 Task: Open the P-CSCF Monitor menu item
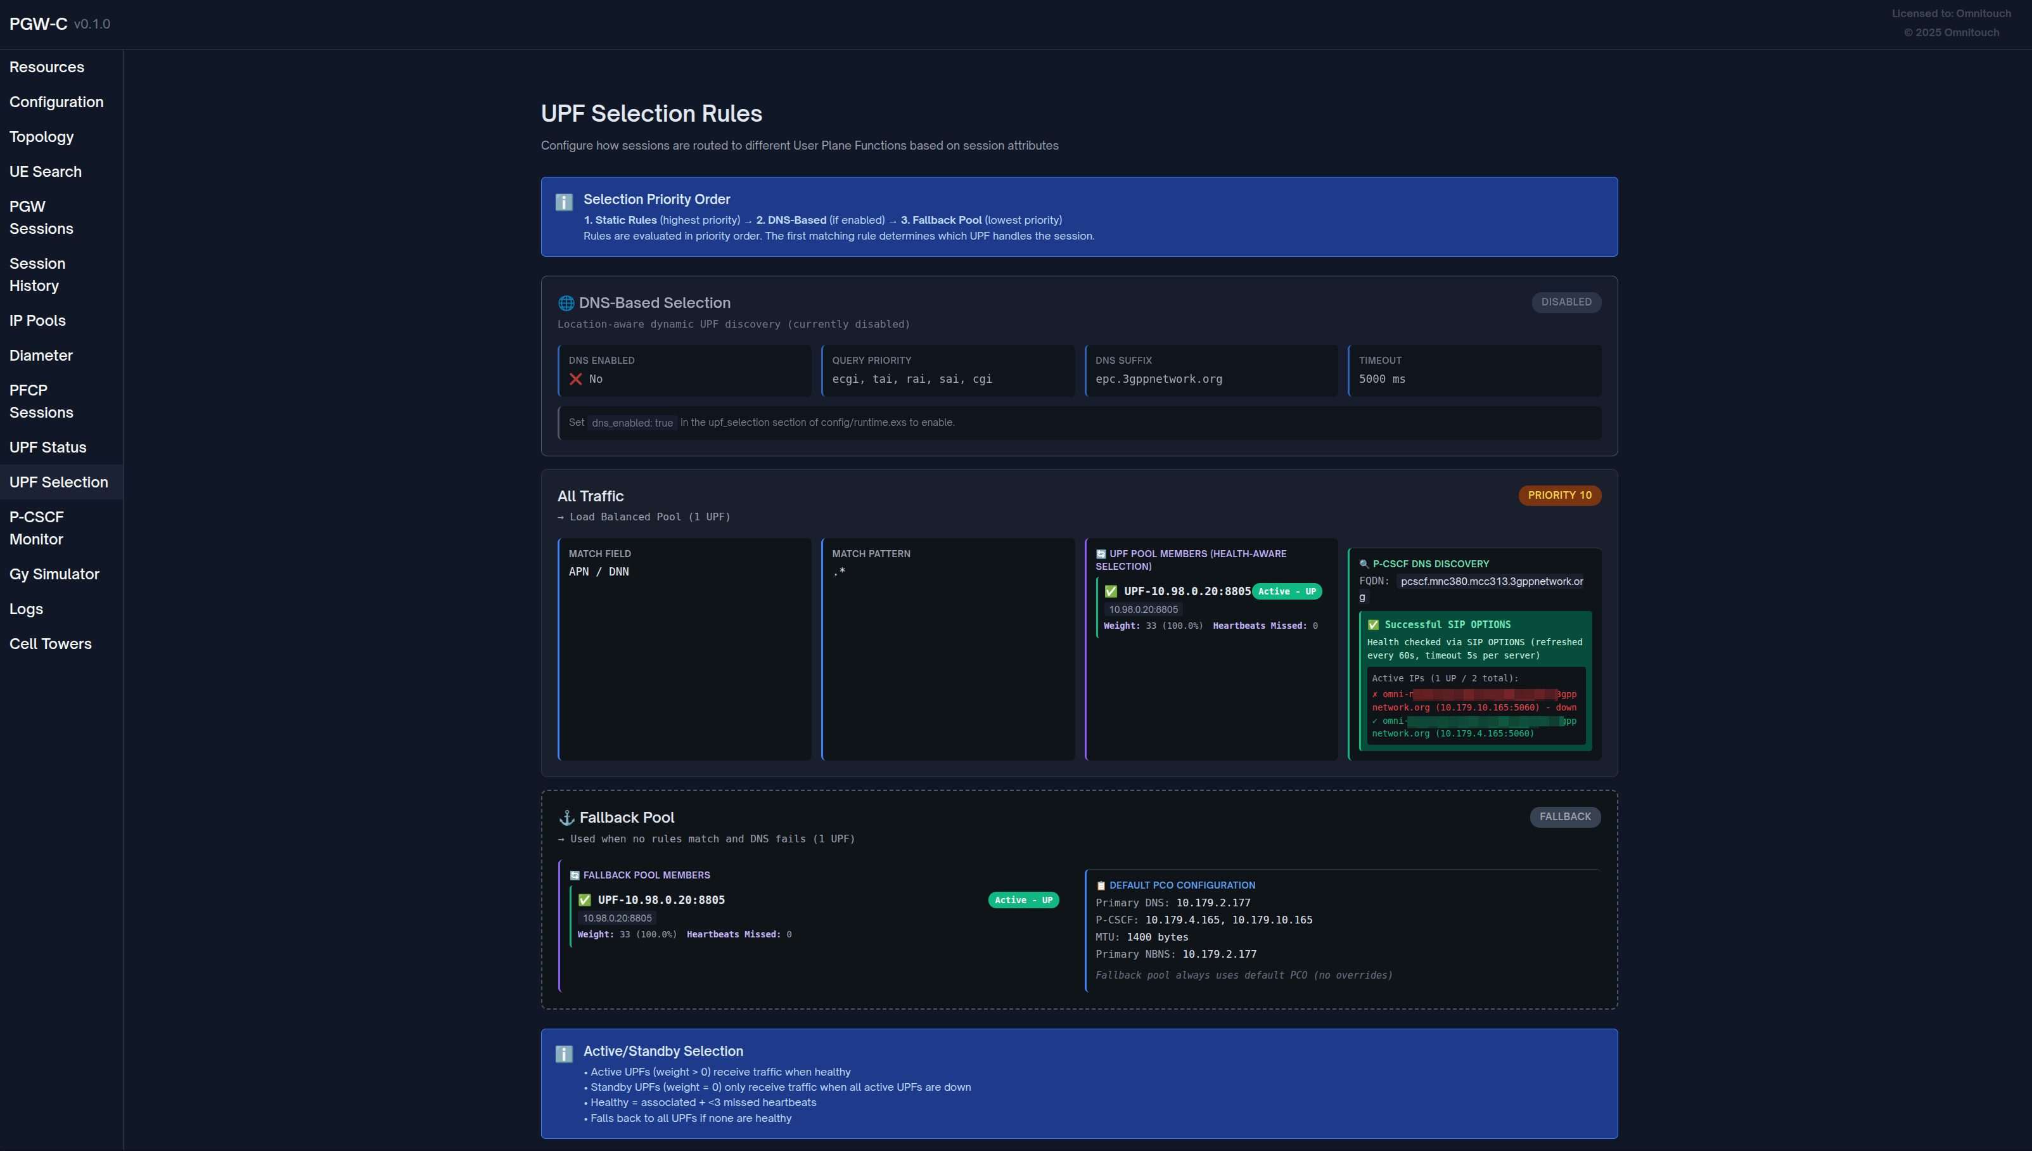click(x=36, y=528)
